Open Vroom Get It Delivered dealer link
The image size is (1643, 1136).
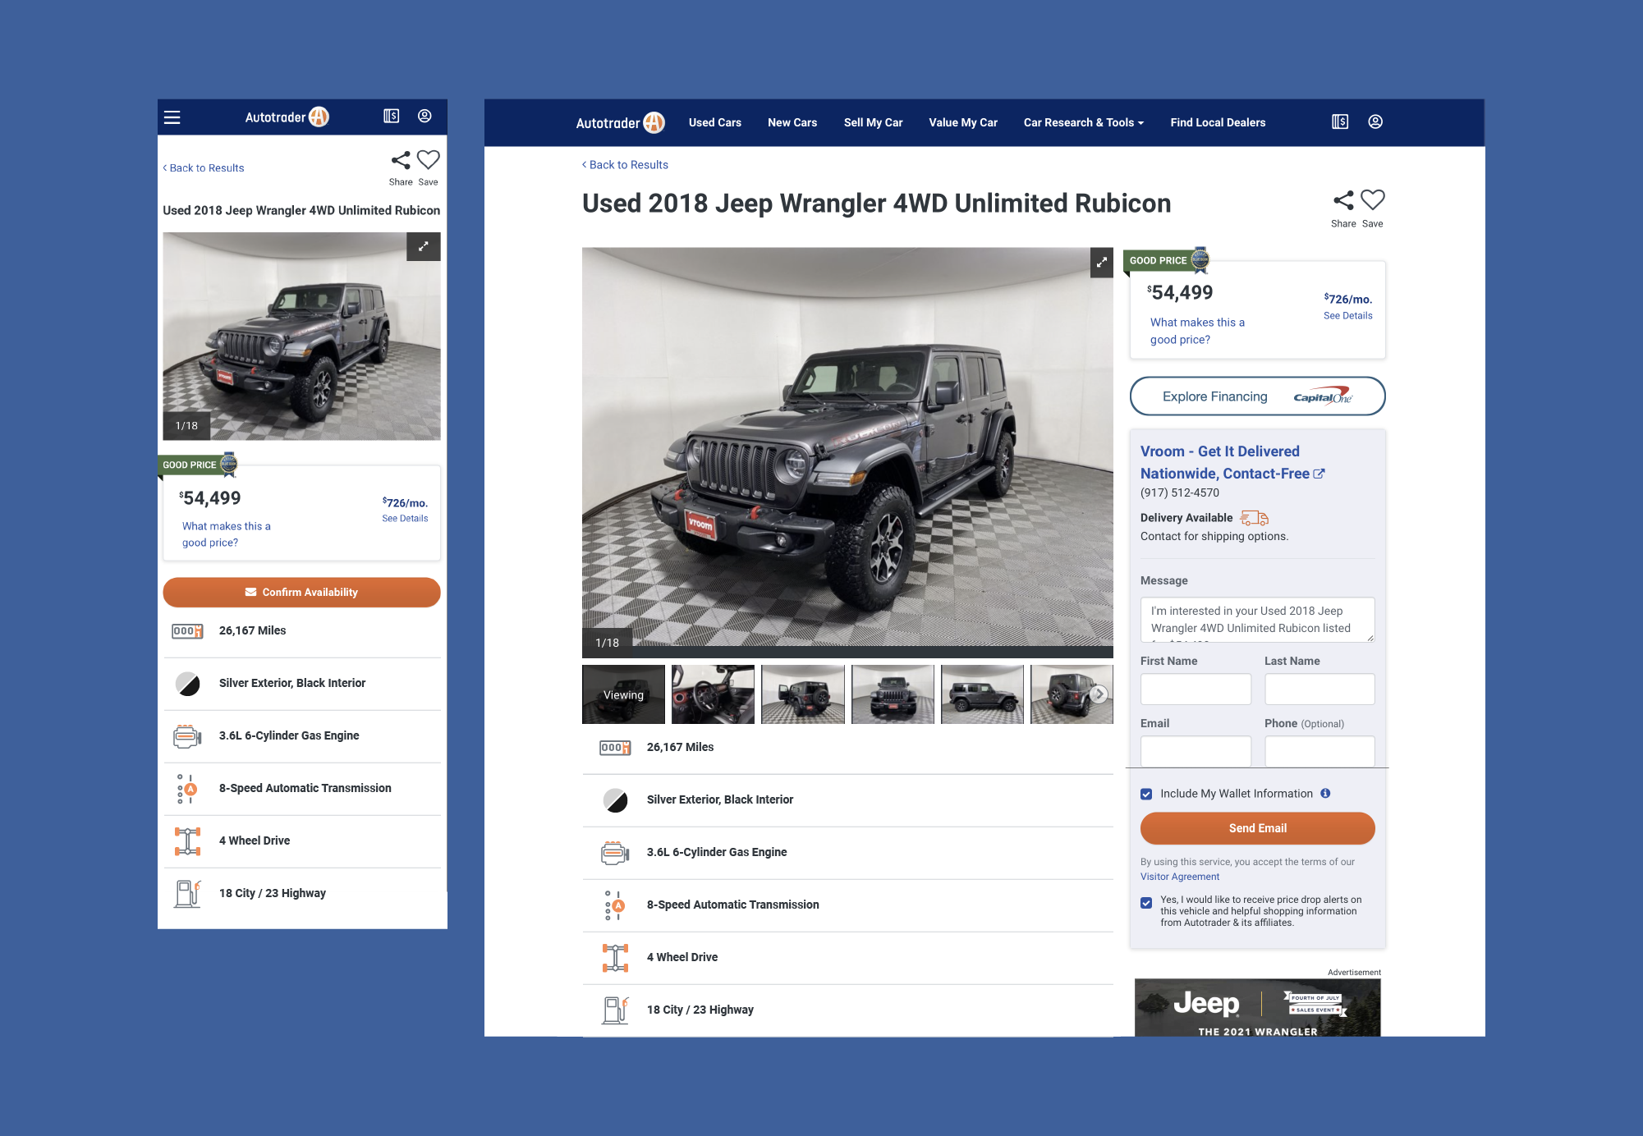click(x=1232, y=462)
